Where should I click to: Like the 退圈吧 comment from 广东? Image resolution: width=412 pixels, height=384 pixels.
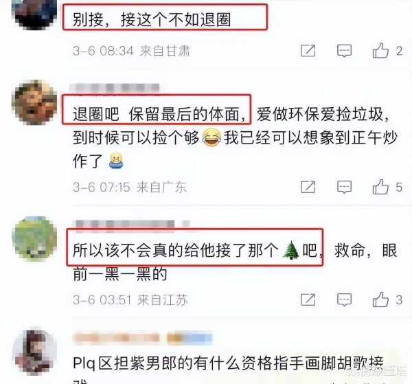[380, 187]
